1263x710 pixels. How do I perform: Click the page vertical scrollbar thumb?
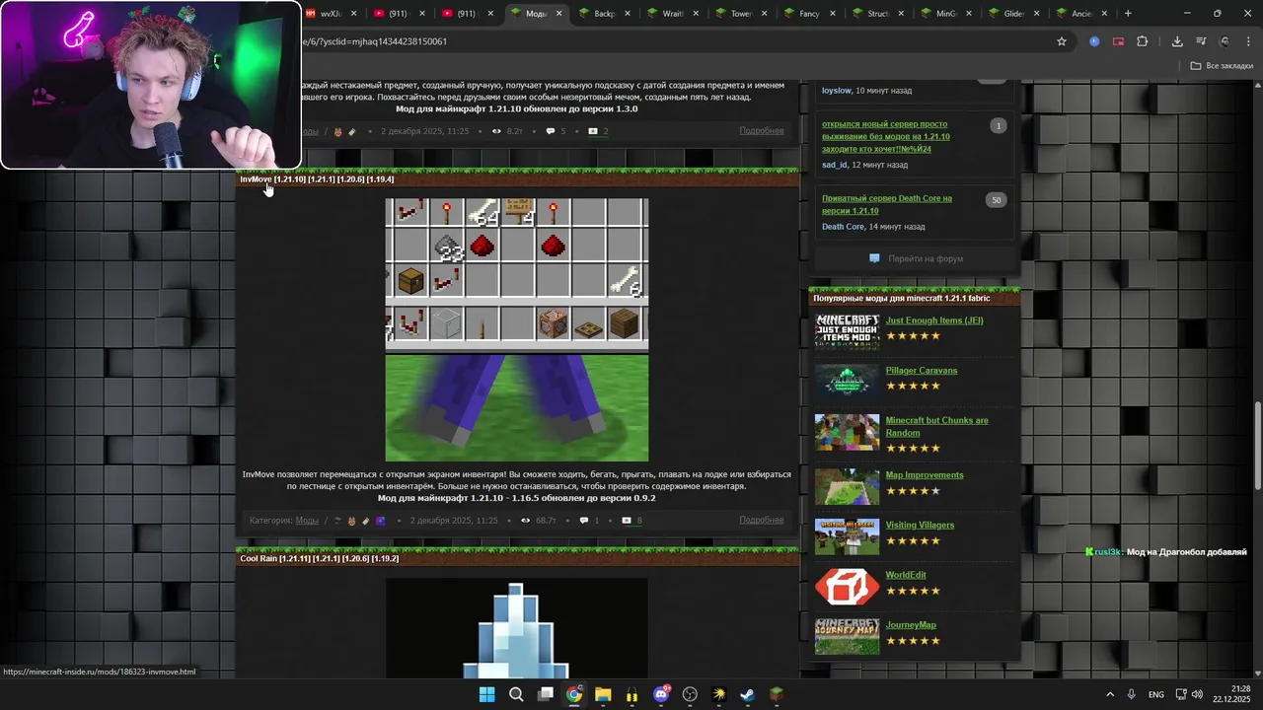coord(1257,445)
